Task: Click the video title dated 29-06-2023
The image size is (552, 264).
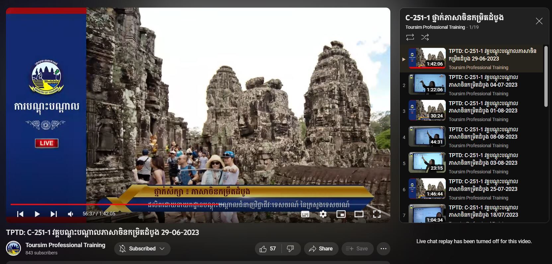Action: pyautogui.click(x=103, y=232)
